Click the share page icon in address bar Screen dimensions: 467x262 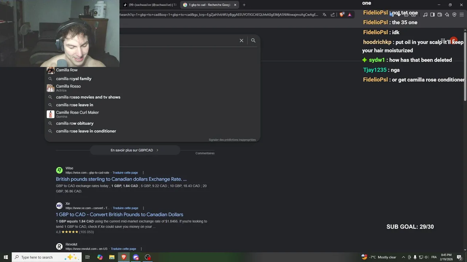333,15
